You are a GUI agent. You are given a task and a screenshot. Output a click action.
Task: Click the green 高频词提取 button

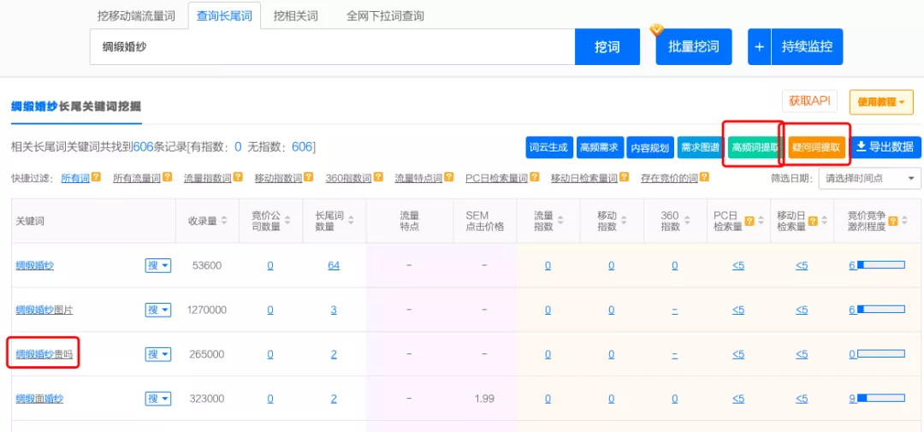click(x=754, y=147)
